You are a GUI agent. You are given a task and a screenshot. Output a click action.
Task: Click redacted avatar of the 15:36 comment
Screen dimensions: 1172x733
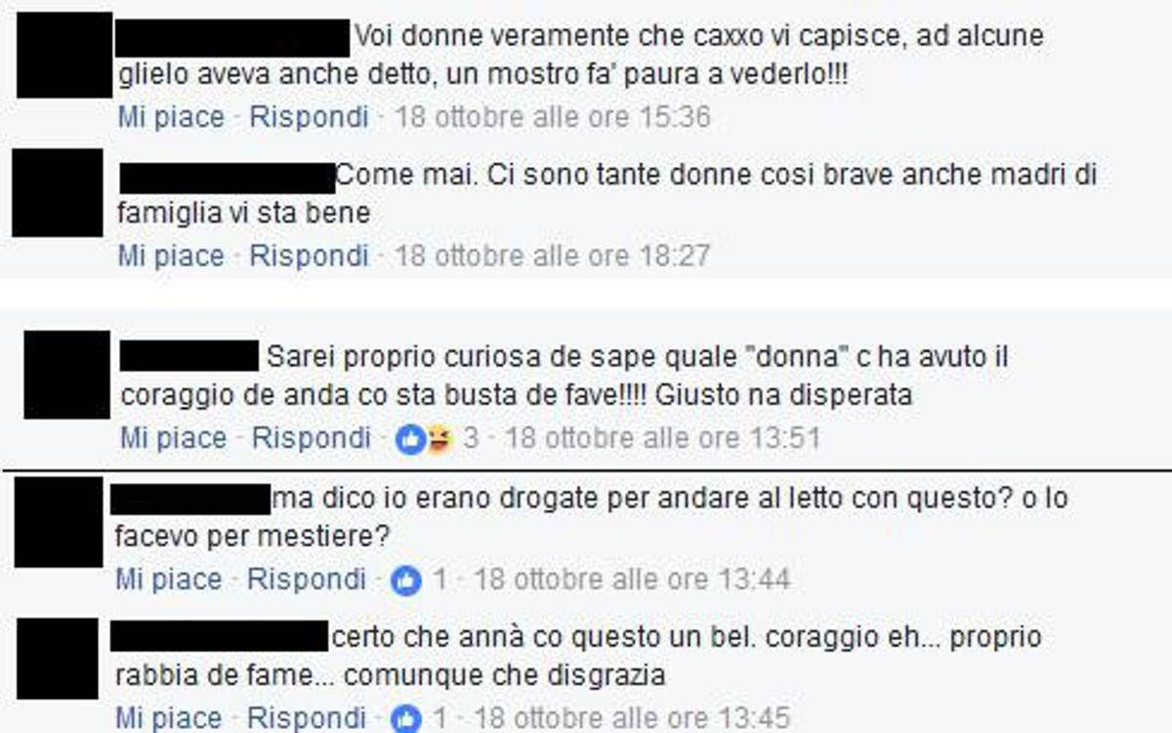tap(64, 56)
